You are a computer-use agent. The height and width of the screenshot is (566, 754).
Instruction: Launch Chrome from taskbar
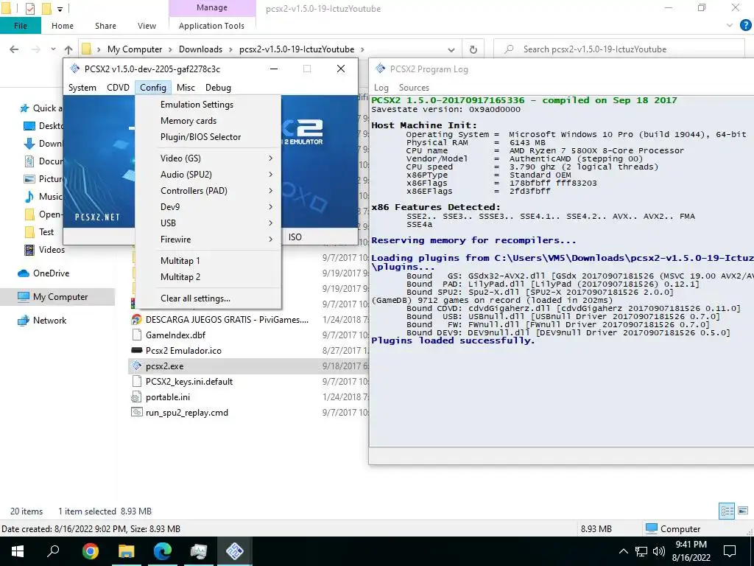pos(91,551)
